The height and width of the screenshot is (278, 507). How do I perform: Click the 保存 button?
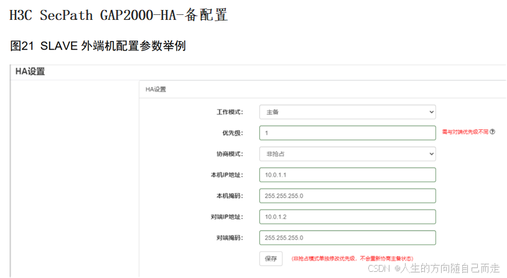(271, 259)
